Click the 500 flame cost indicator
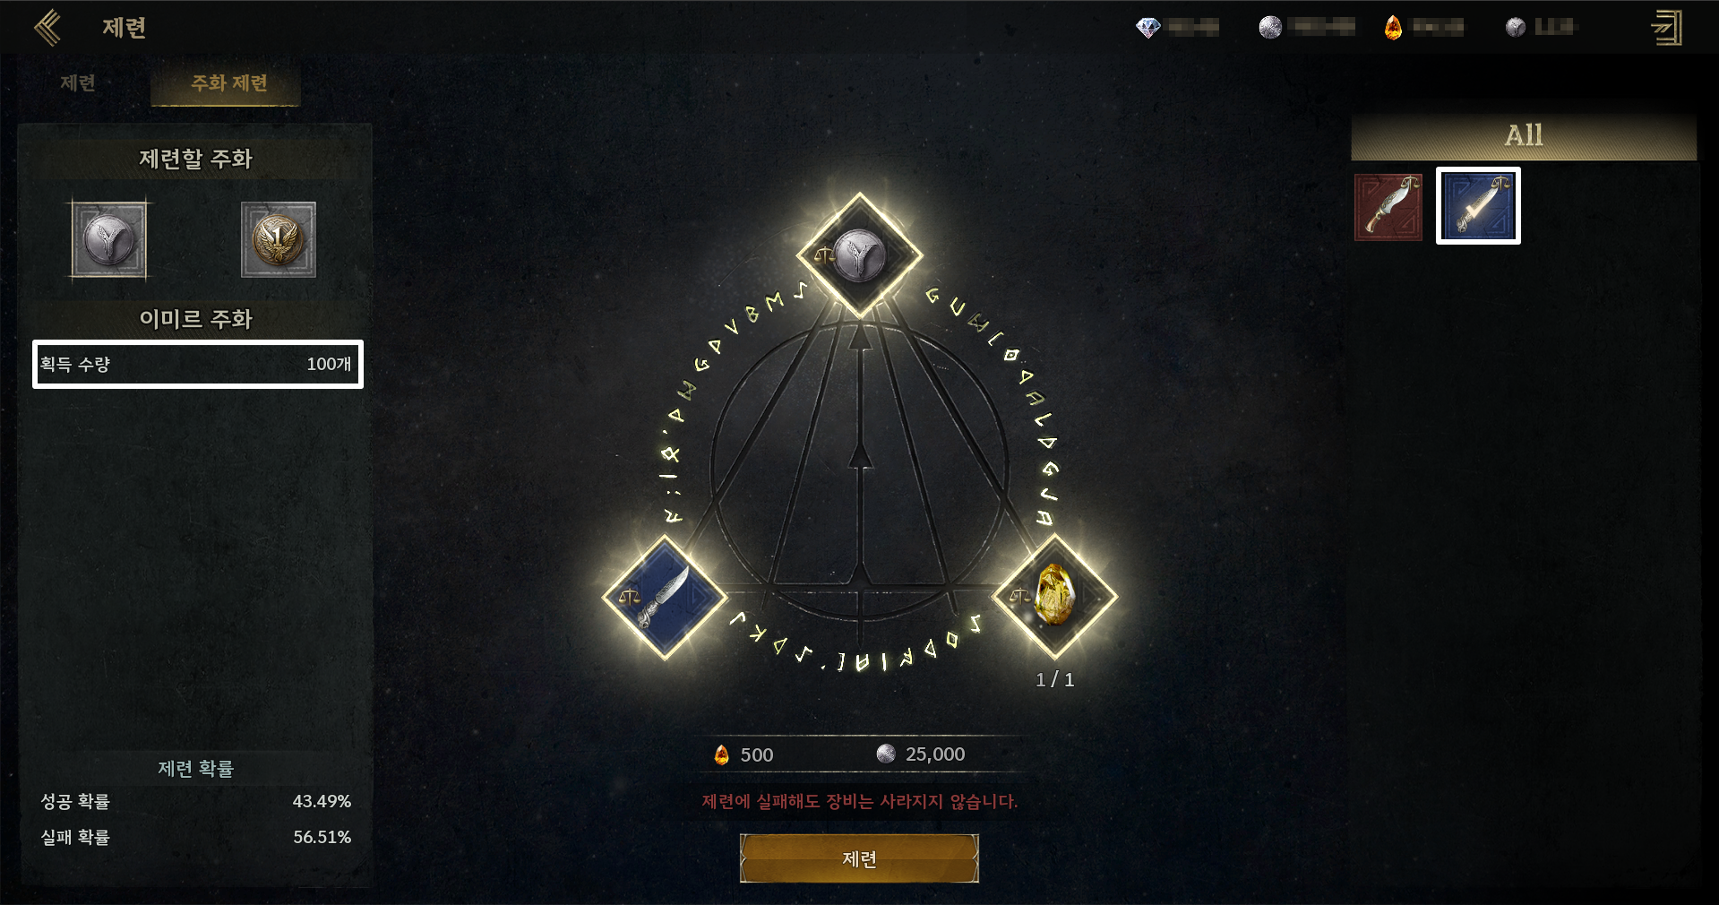This screenshot has width=1719, height=905. click(x=743, y=754)
